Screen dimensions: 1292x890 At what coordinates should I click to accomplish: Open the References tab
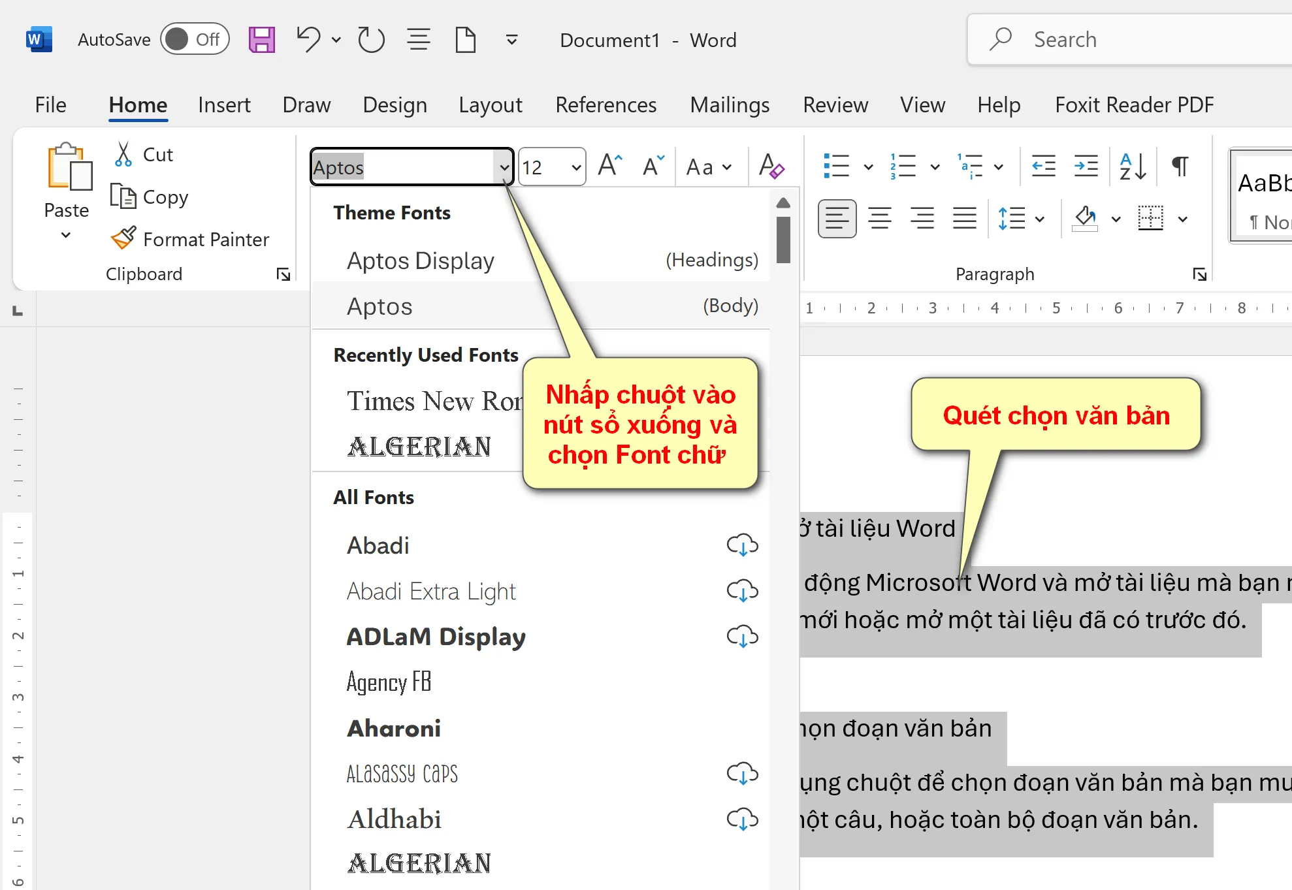606,105
